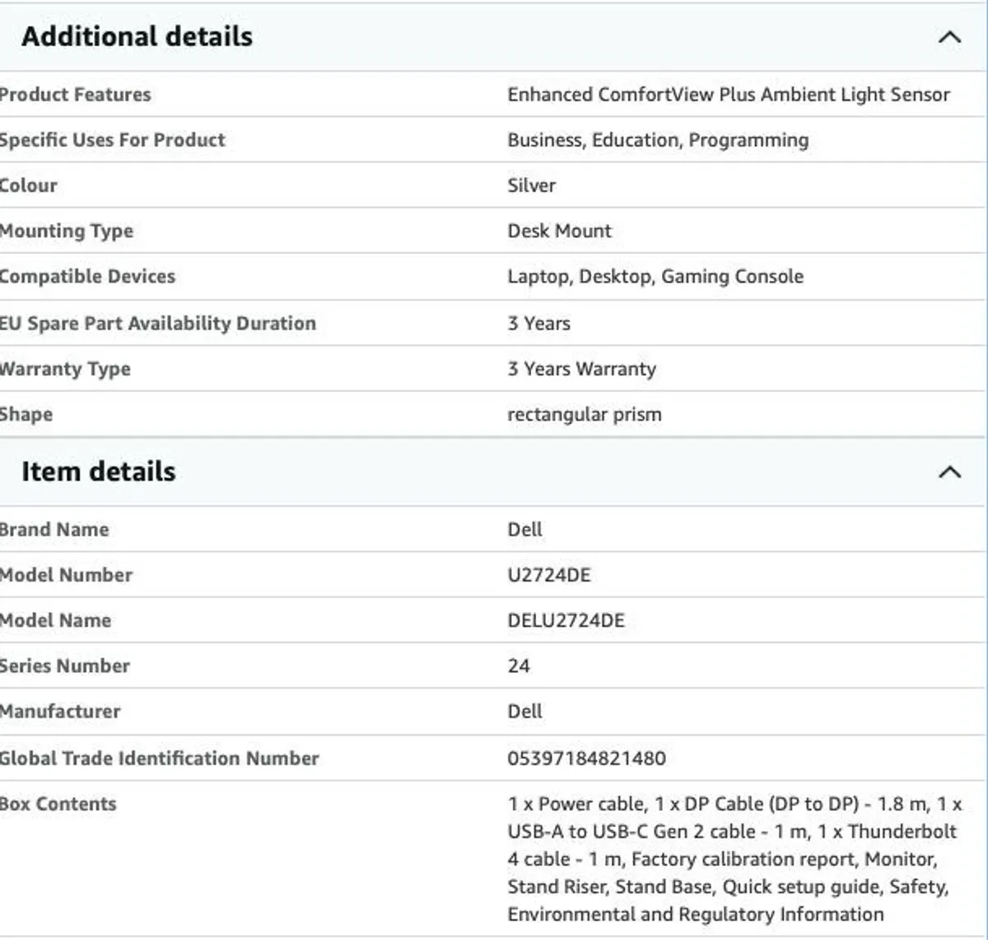Screen dimensions: 988x940
Task: Click the Mounting Type label
Action: point(68,231)
